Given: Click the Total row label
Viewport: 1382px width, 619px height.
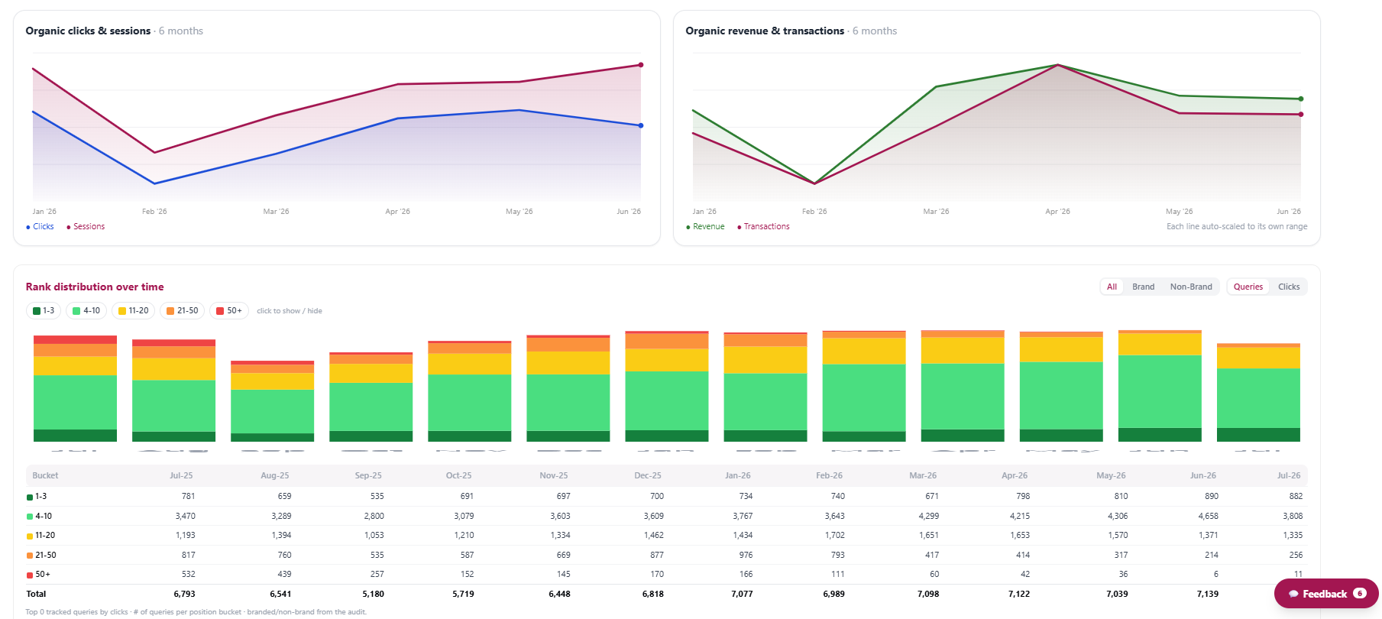Looking at the screenshot, I should pos(36,594).
